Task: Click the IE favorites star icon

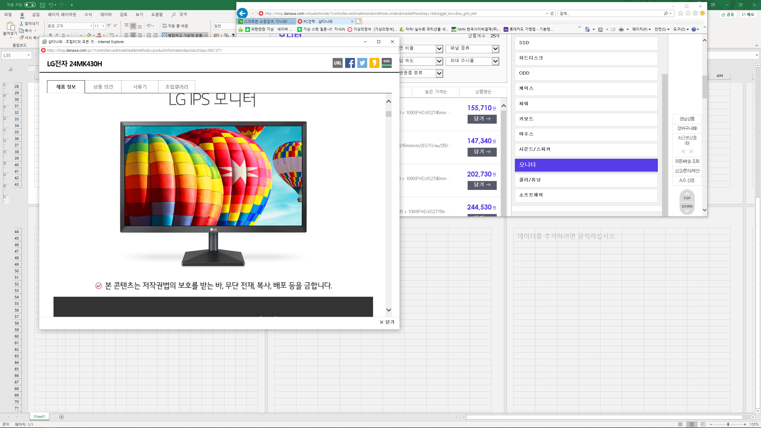Action: coord(688,13)
